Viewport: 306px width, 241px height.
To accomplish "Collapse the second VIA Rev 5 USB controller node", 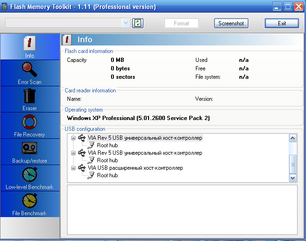I will pos(73,153).
